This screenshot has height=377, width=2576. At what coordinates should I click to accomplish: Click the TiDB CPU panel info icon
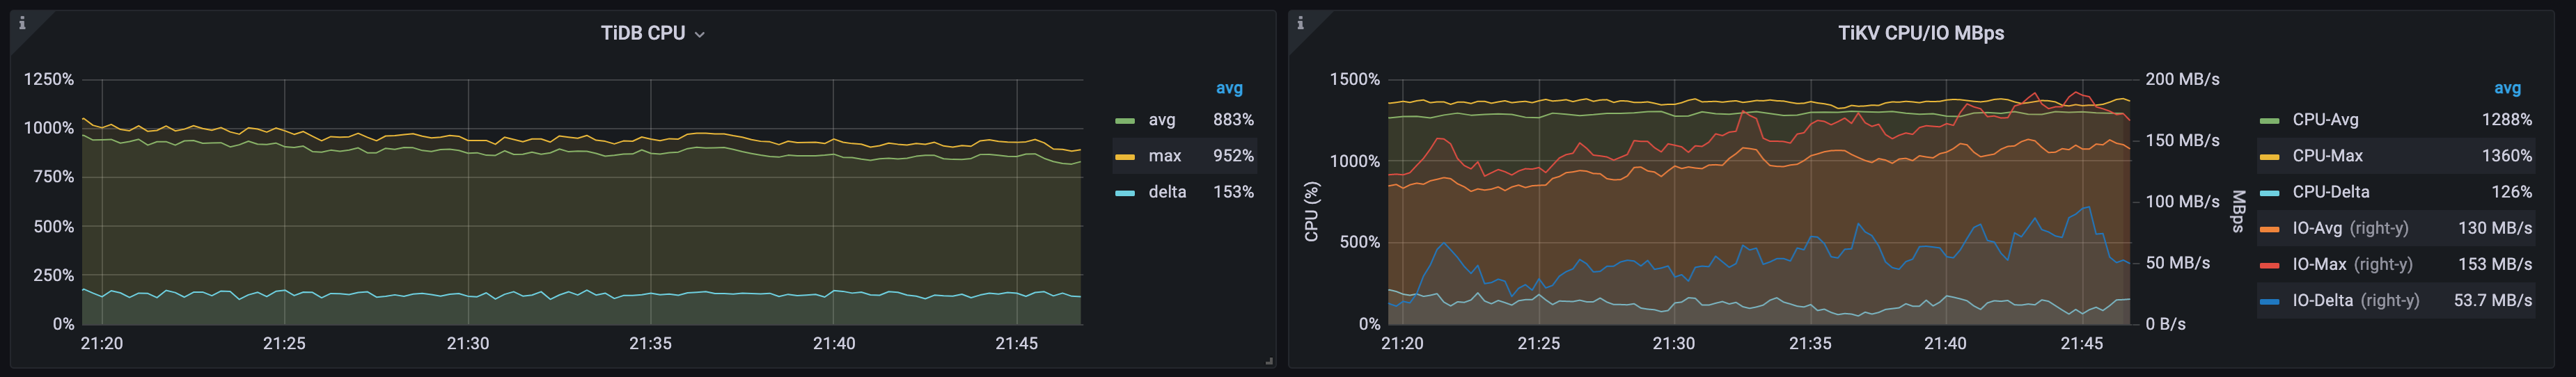click(x=22, y=23)
